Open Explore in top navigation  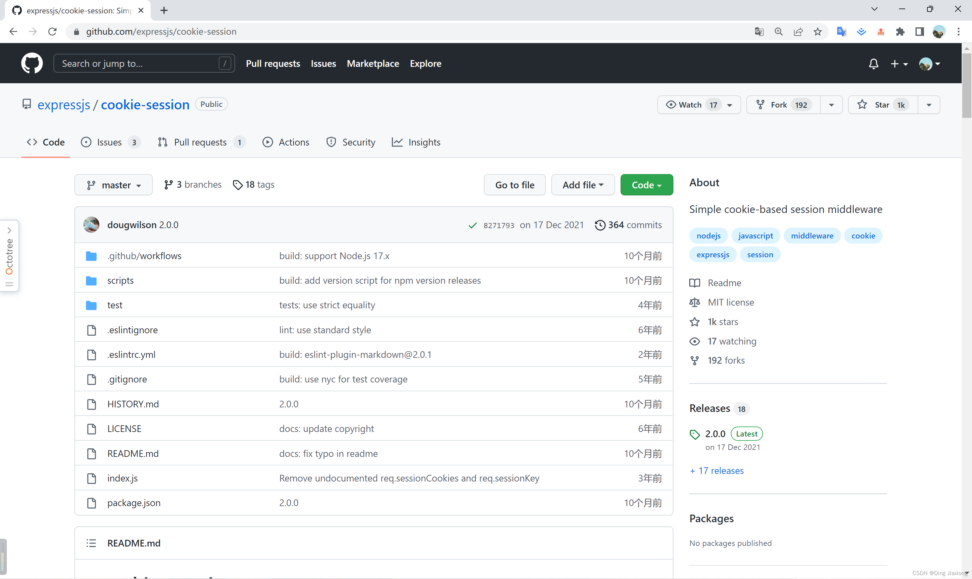click(425, 63)
